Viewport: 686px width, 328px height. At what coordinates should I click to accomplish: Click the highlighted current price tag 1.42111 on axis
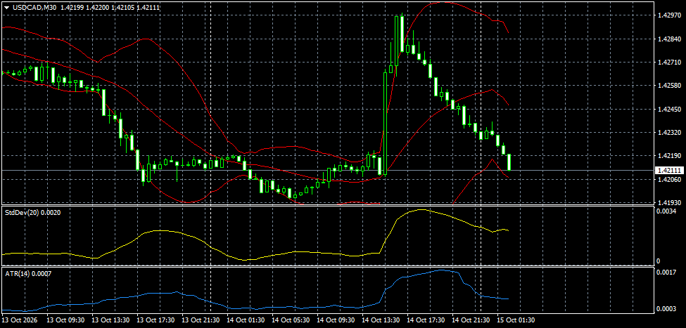[669, 171]
